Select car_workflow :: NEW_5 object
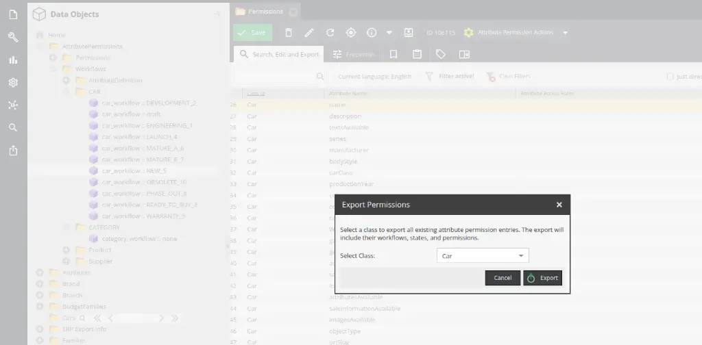This screenshot has height=345, width=702. click(134, 170)
